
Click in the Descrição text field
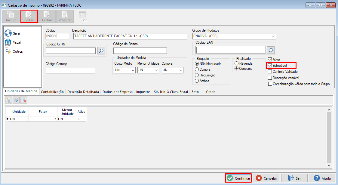point(130,36)
